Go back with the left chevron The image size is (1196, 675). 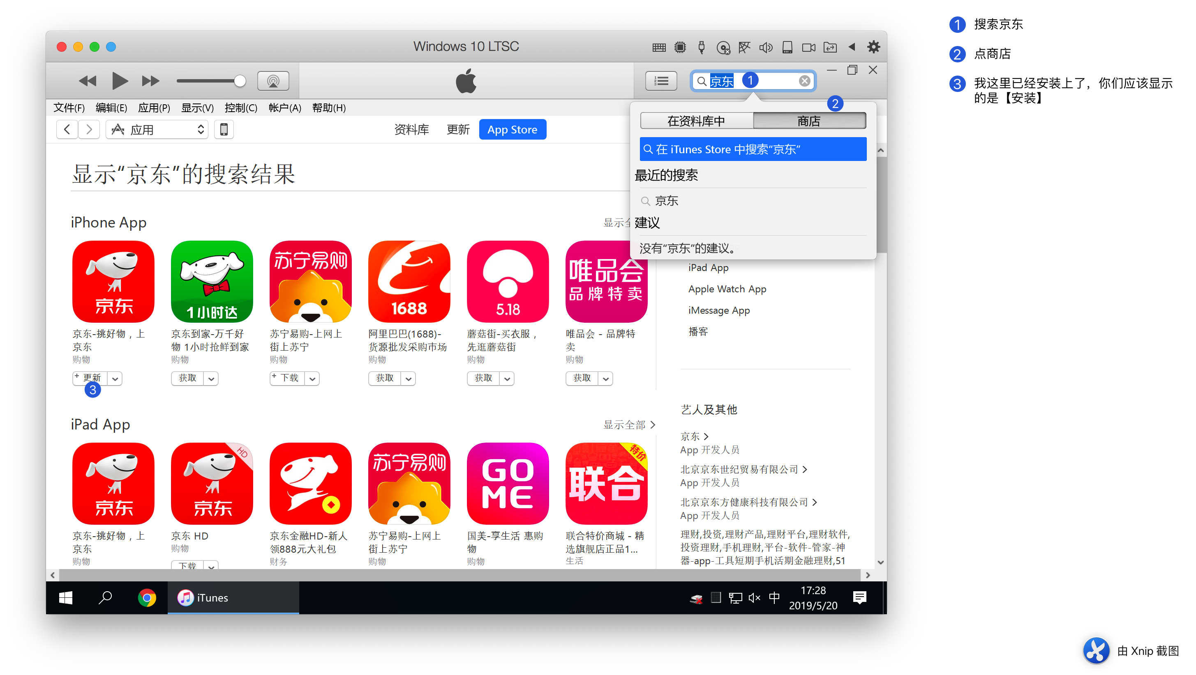tap(67, 129)
